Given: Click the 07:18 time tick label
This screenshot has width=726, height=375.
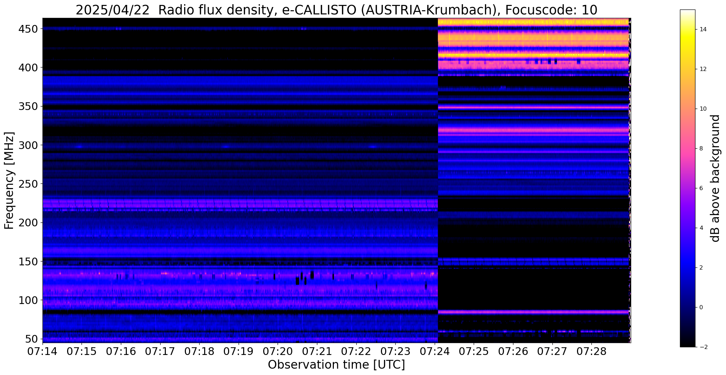Looking at the screenshot, I should [200, 351].
